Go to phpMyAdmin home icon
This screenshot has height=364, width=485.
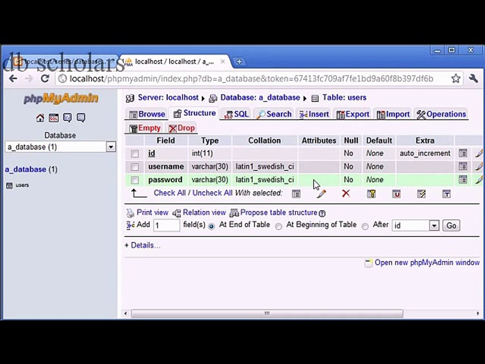tap(40, 118)
